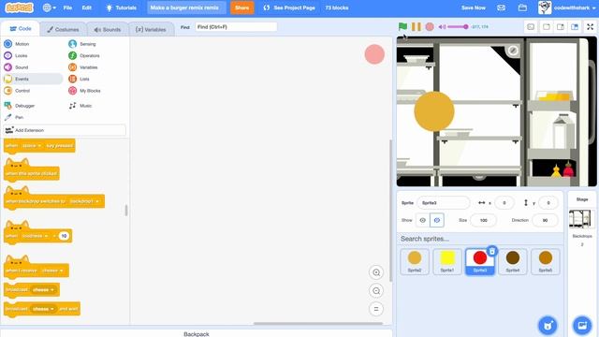This screenshot has height=337, width=599.
Task: Click Save Now
Action: (474, 7)
